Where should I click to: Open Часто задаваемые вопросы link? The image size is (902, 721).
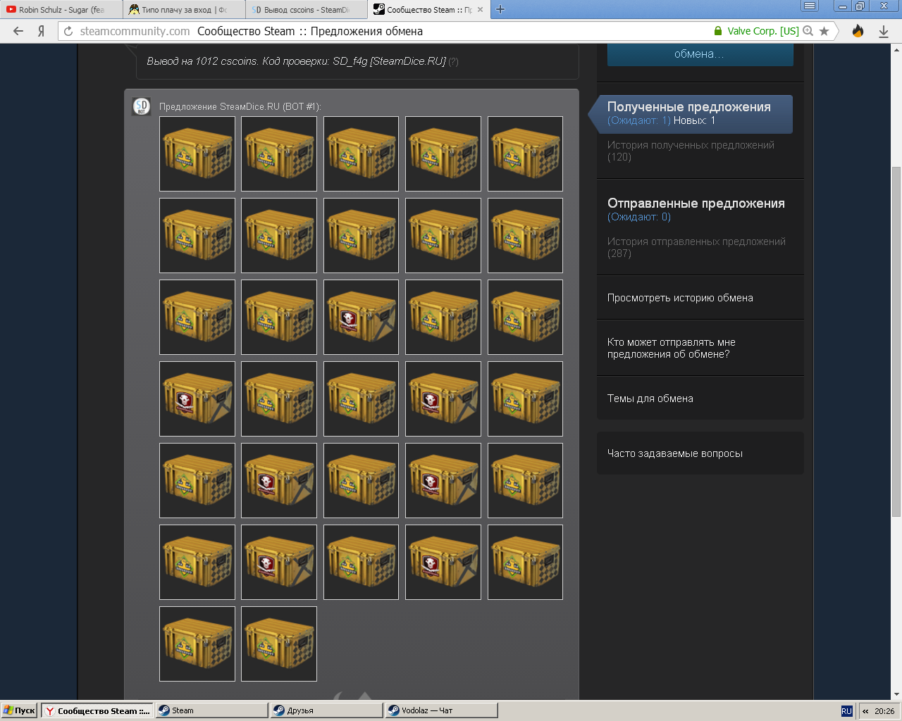click(675, 453)
